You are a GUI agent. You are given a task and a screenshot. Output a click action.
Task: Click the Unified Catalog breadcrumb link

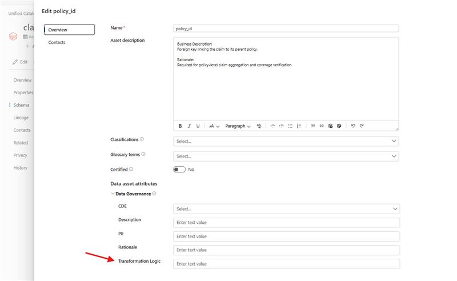[21, 13]
